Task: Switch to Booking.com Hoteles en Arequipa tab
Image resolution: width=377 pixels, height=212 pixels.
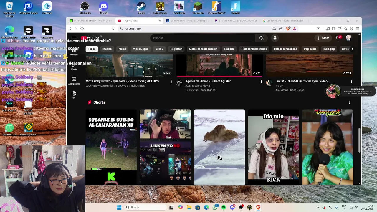Action: [x=187, y=21]
